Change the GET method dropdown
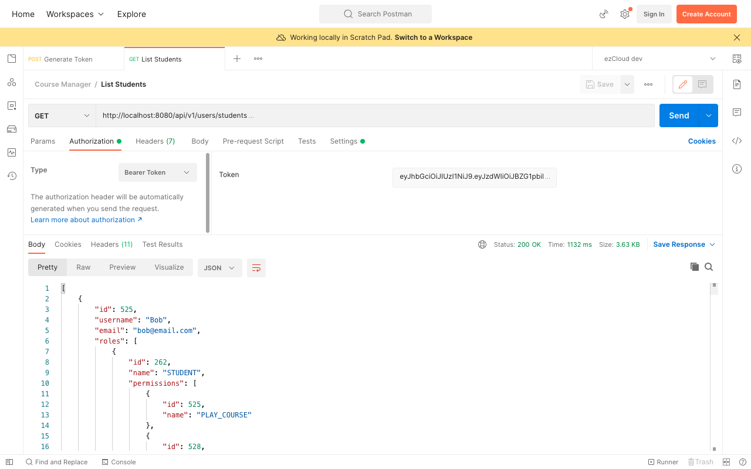 [x=62, y=115]
